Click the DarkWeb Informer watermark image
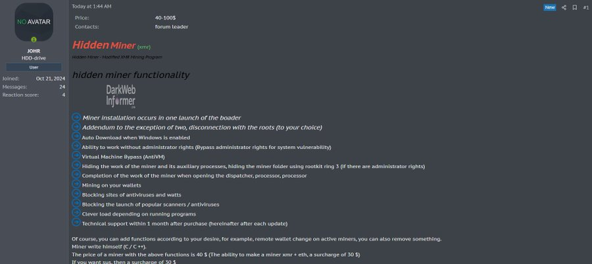The image size is (592, 264). point(120,96)
